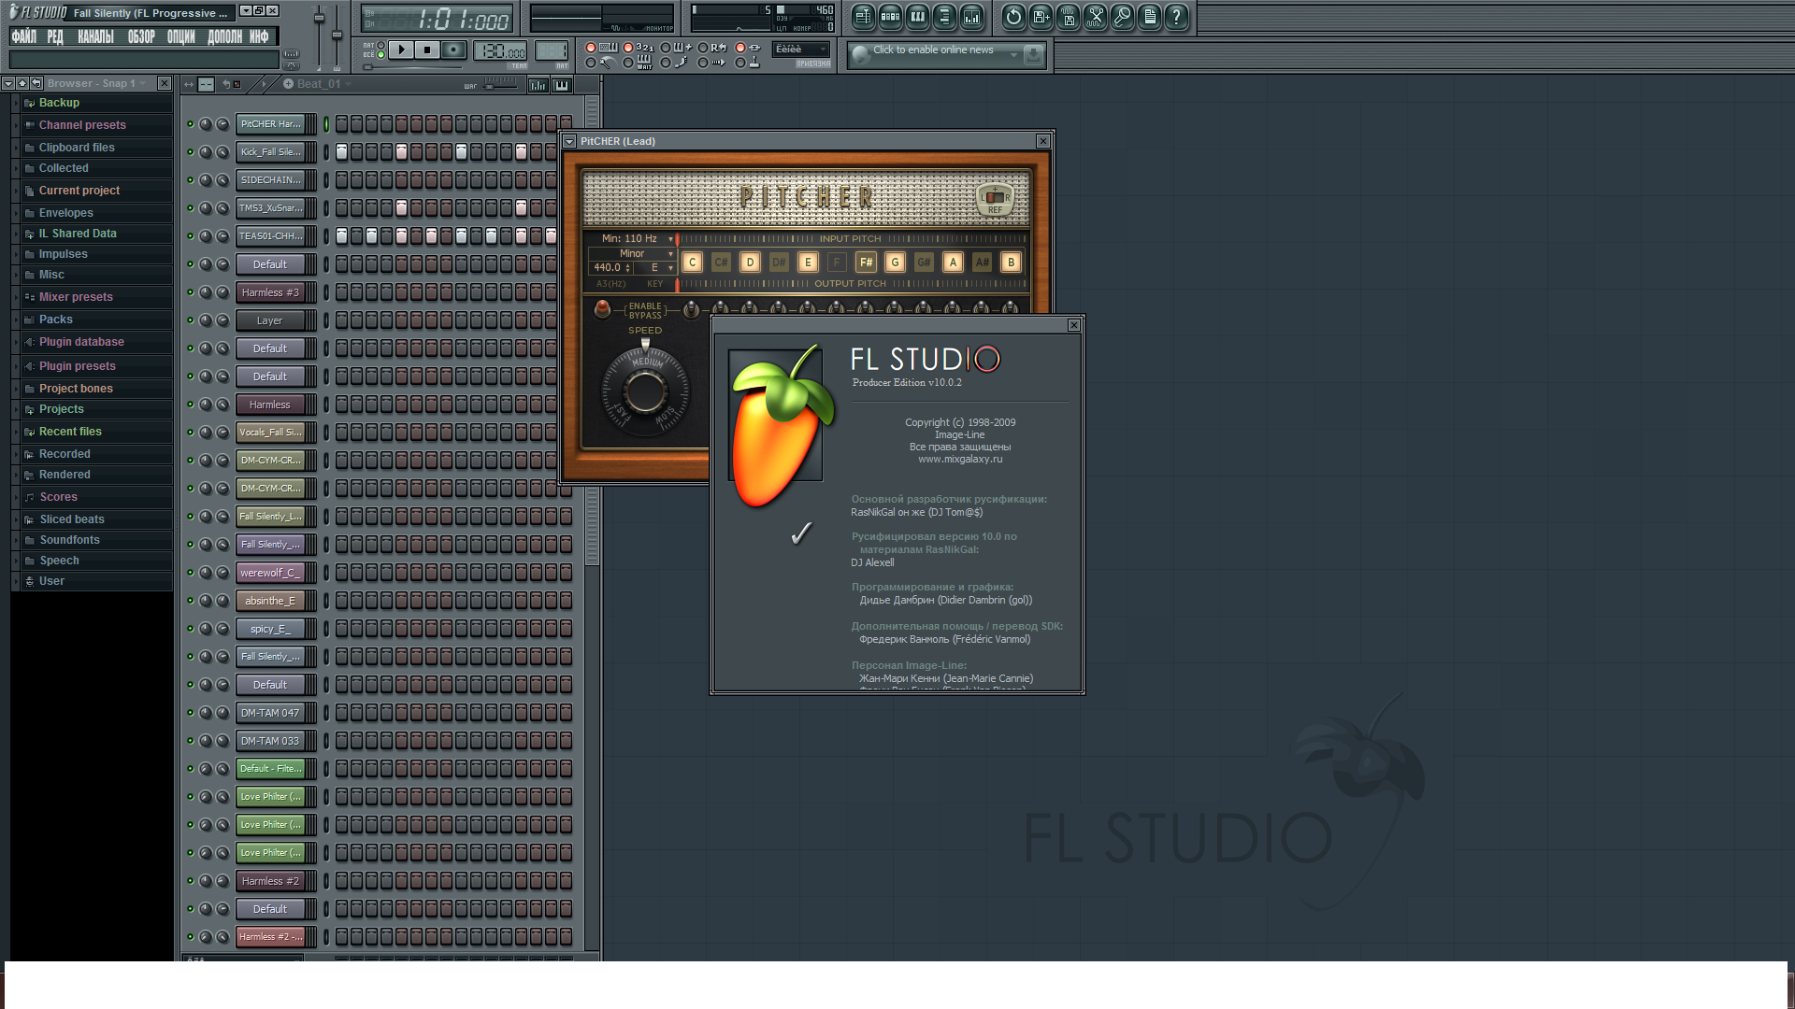
Task: Click the Stop transport button
Action: 427,50
